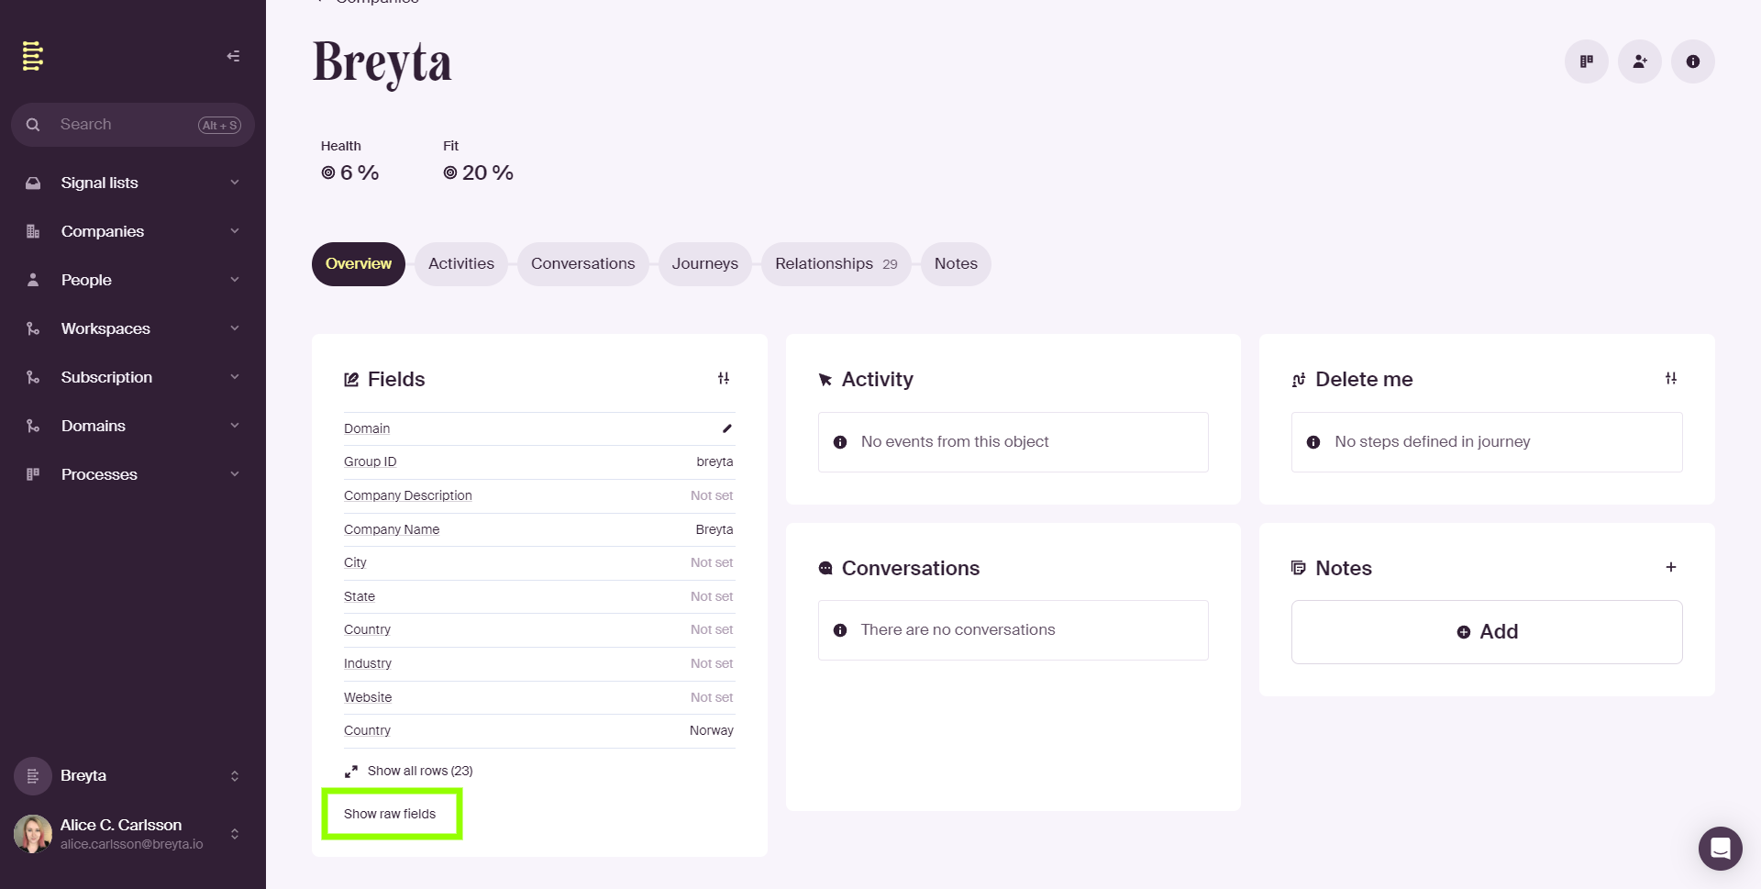
Task: Open the chat support widget
Action: click(x=1721, y=849)
